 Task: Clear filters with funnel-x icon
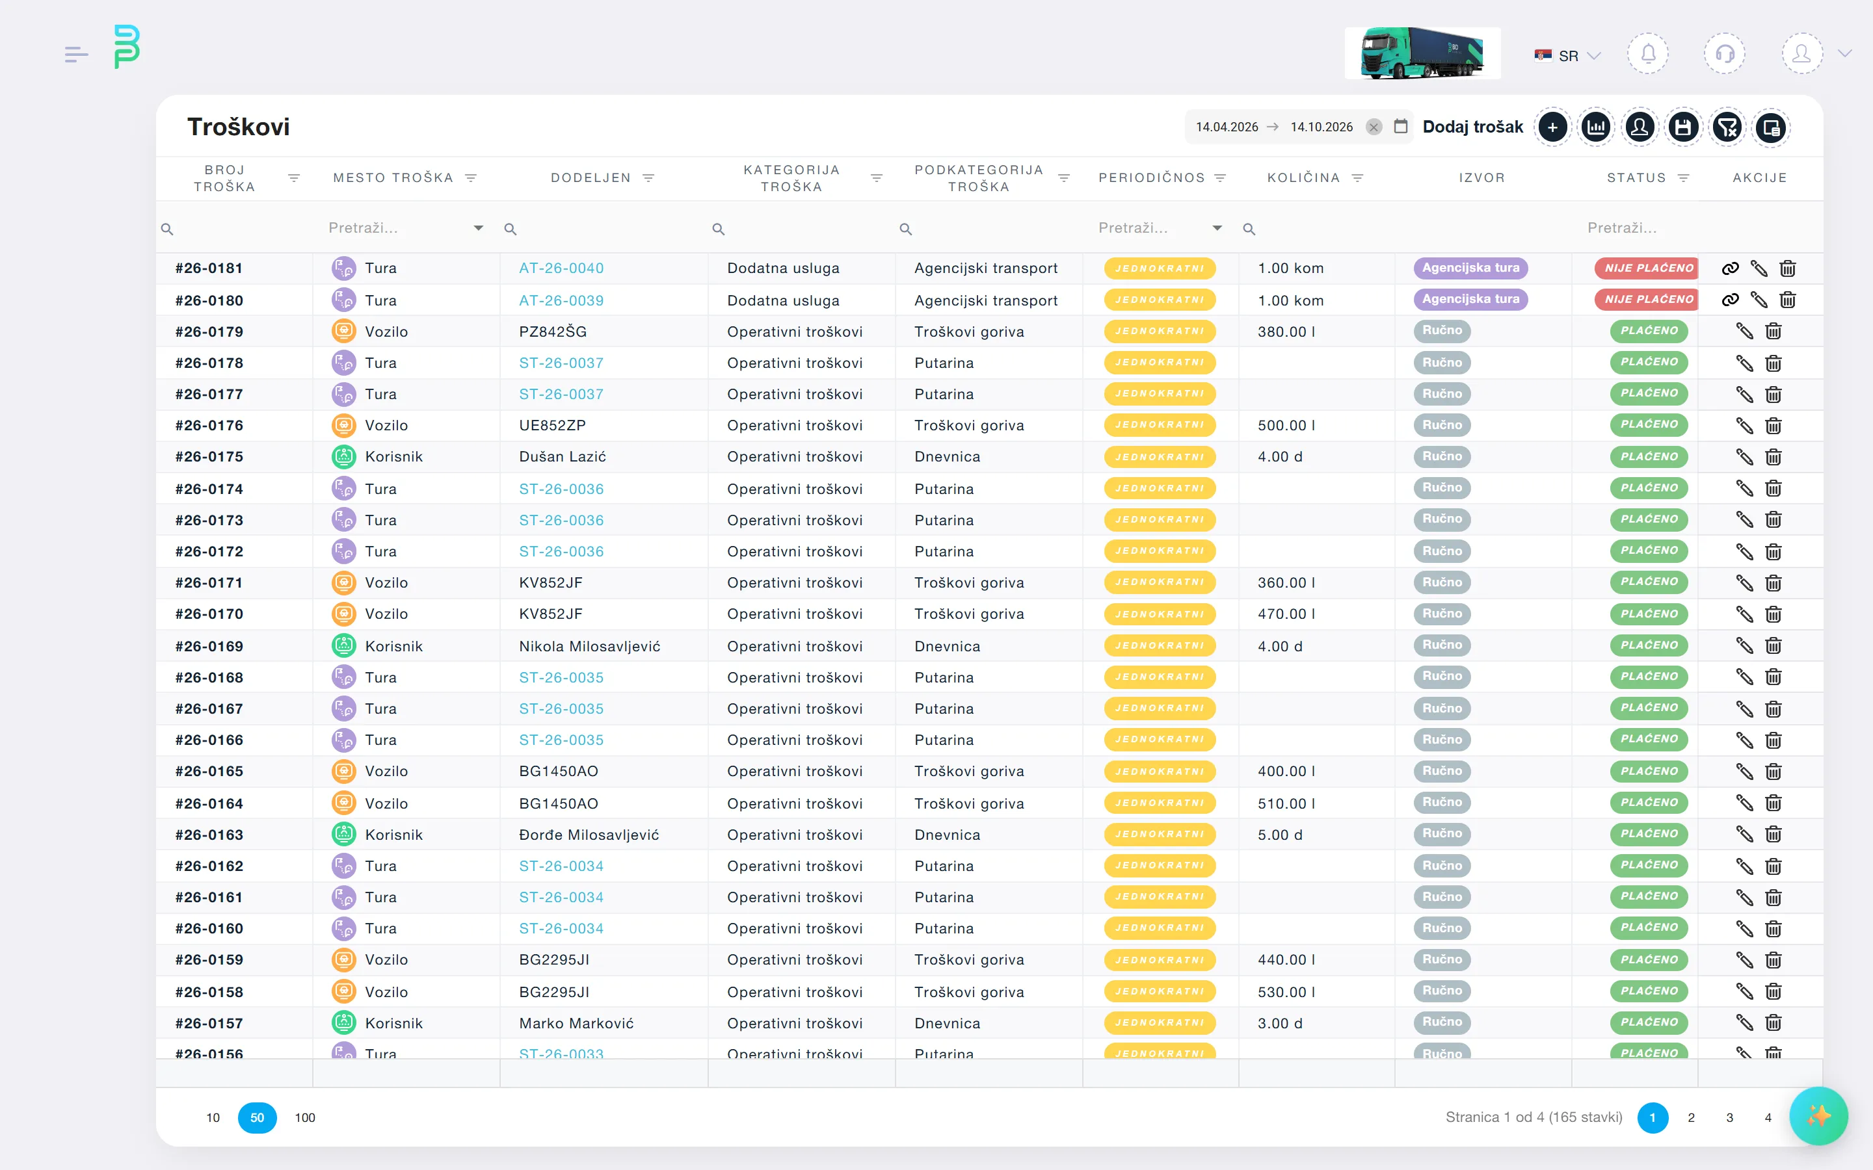(1727, 127)
